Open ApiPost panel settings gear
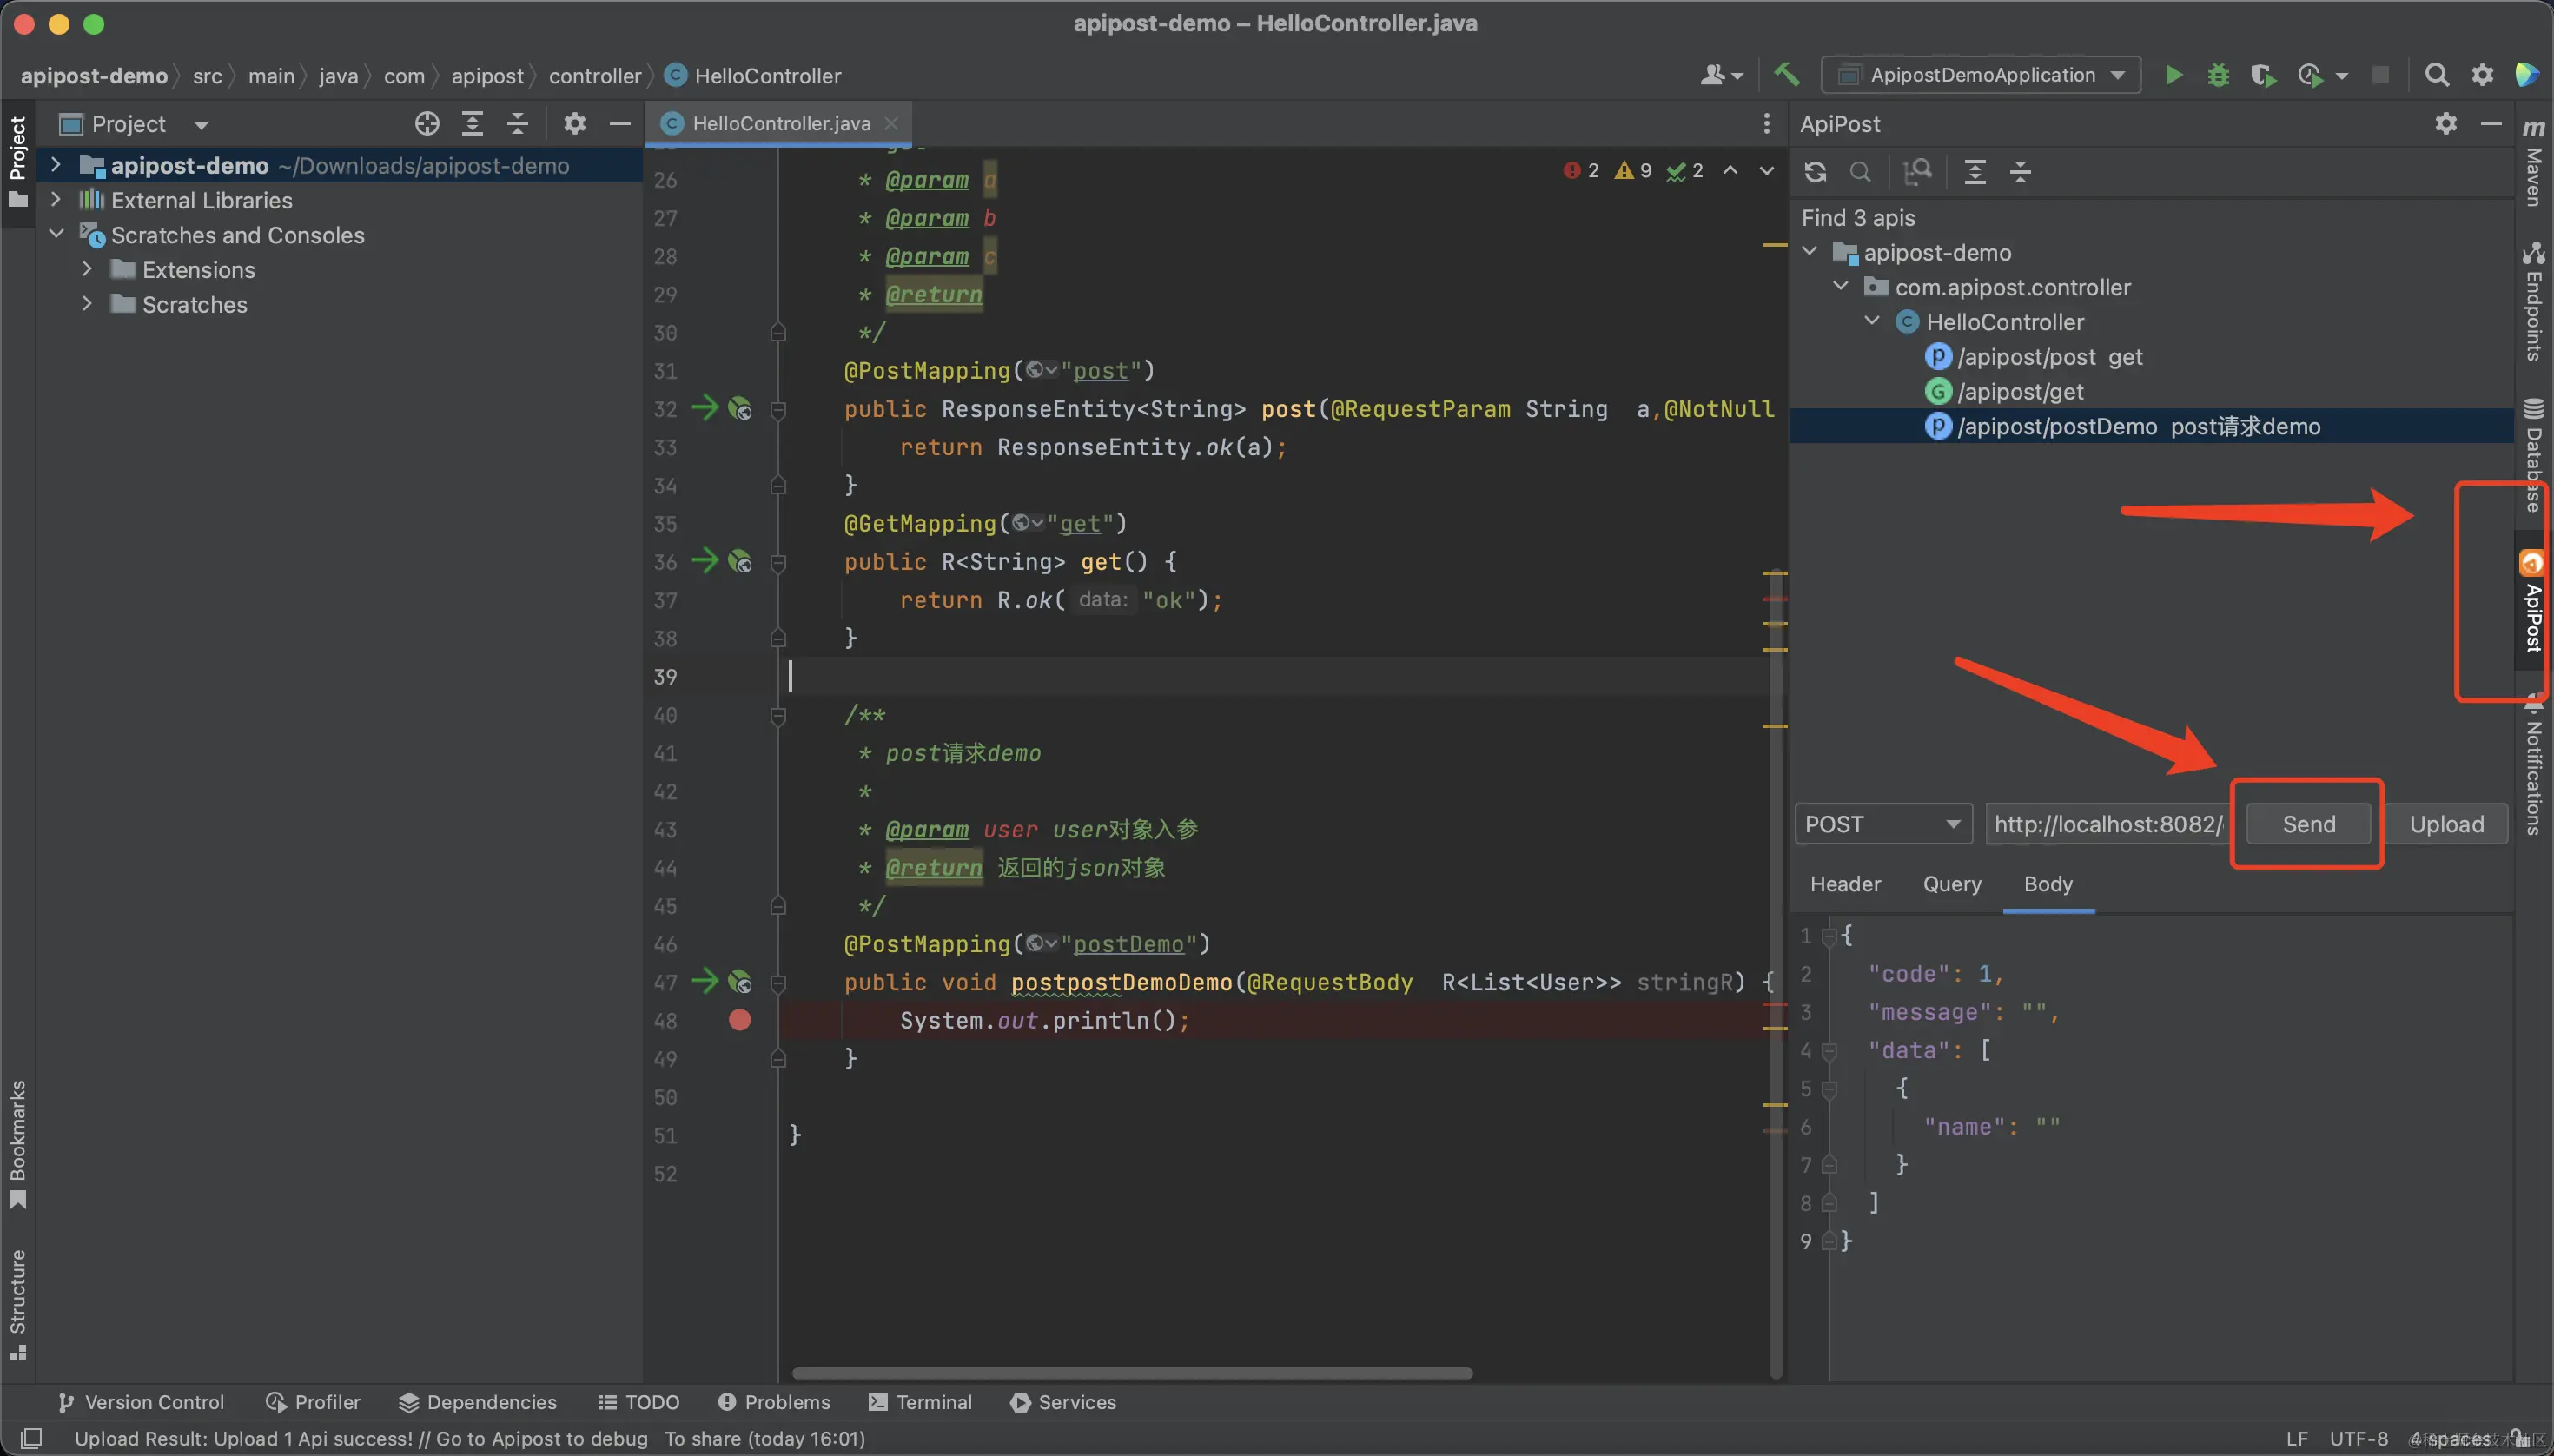2554x1456 pixels. tap(2445, 124)
